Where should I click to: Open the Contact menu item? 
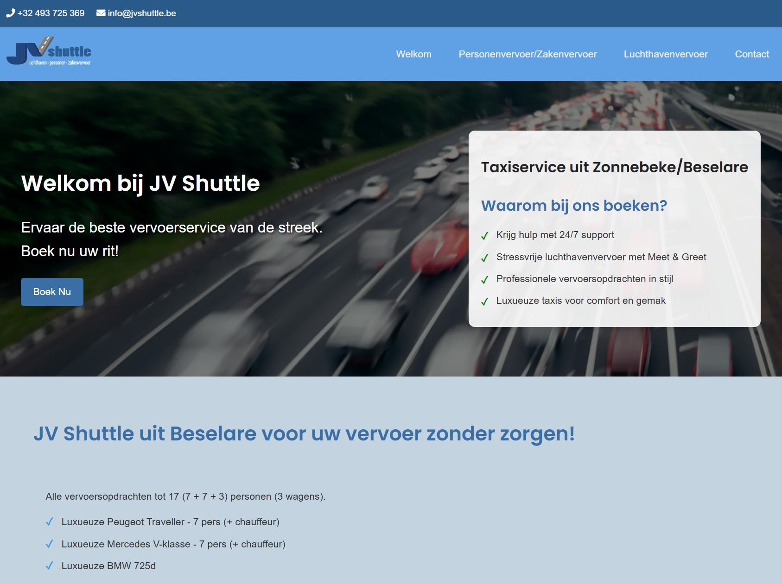point(751,54)
